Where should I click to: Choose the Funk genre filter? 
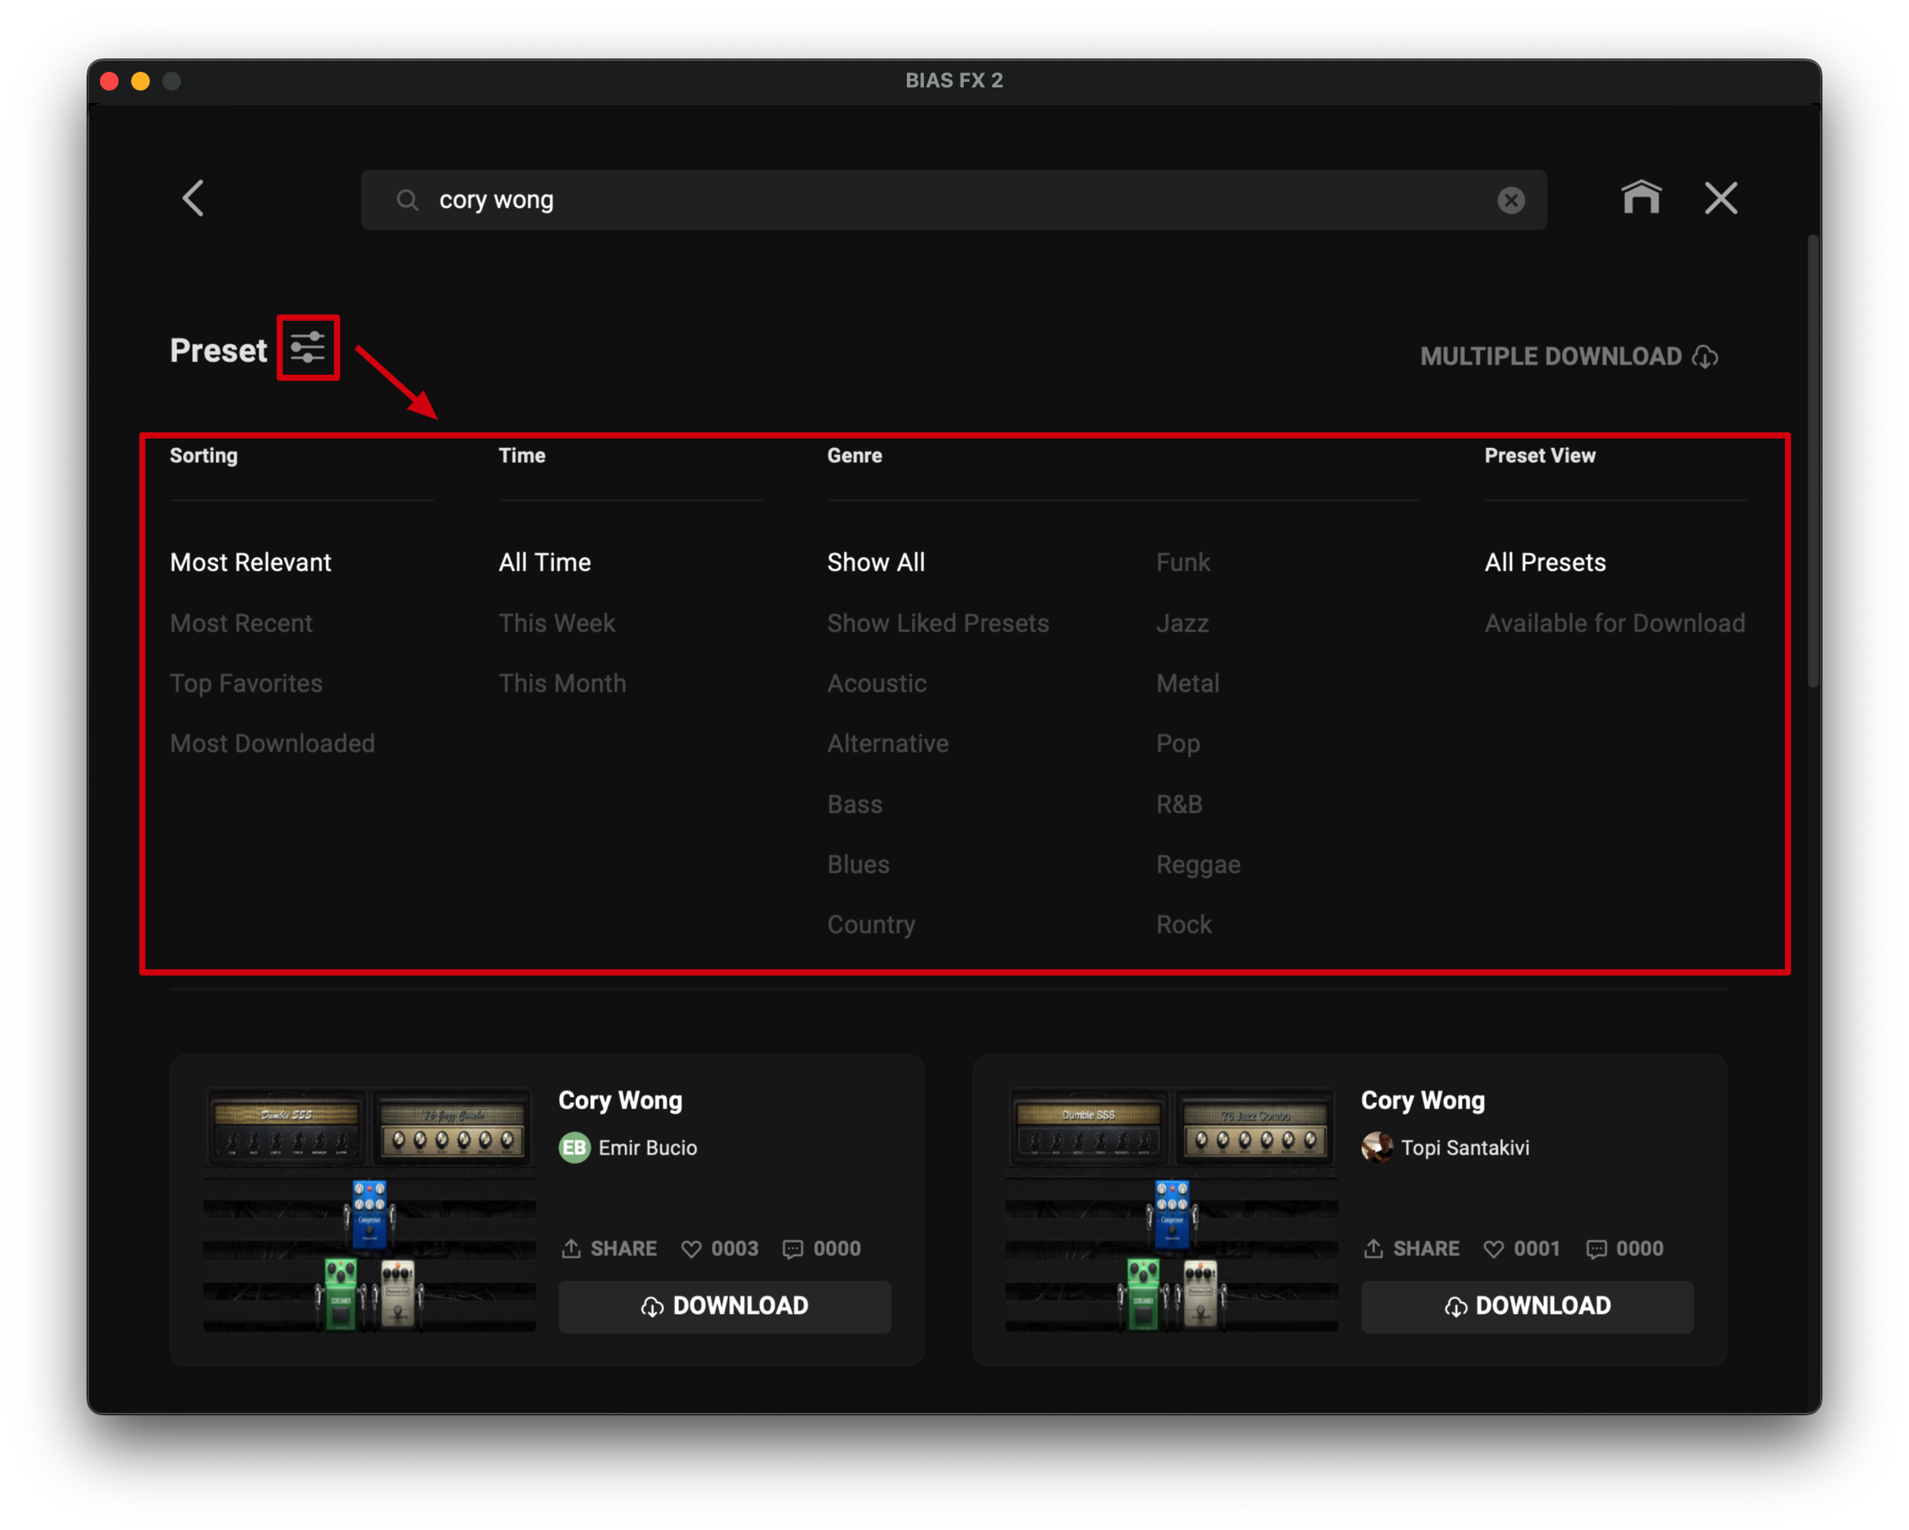pos(1182,562)
